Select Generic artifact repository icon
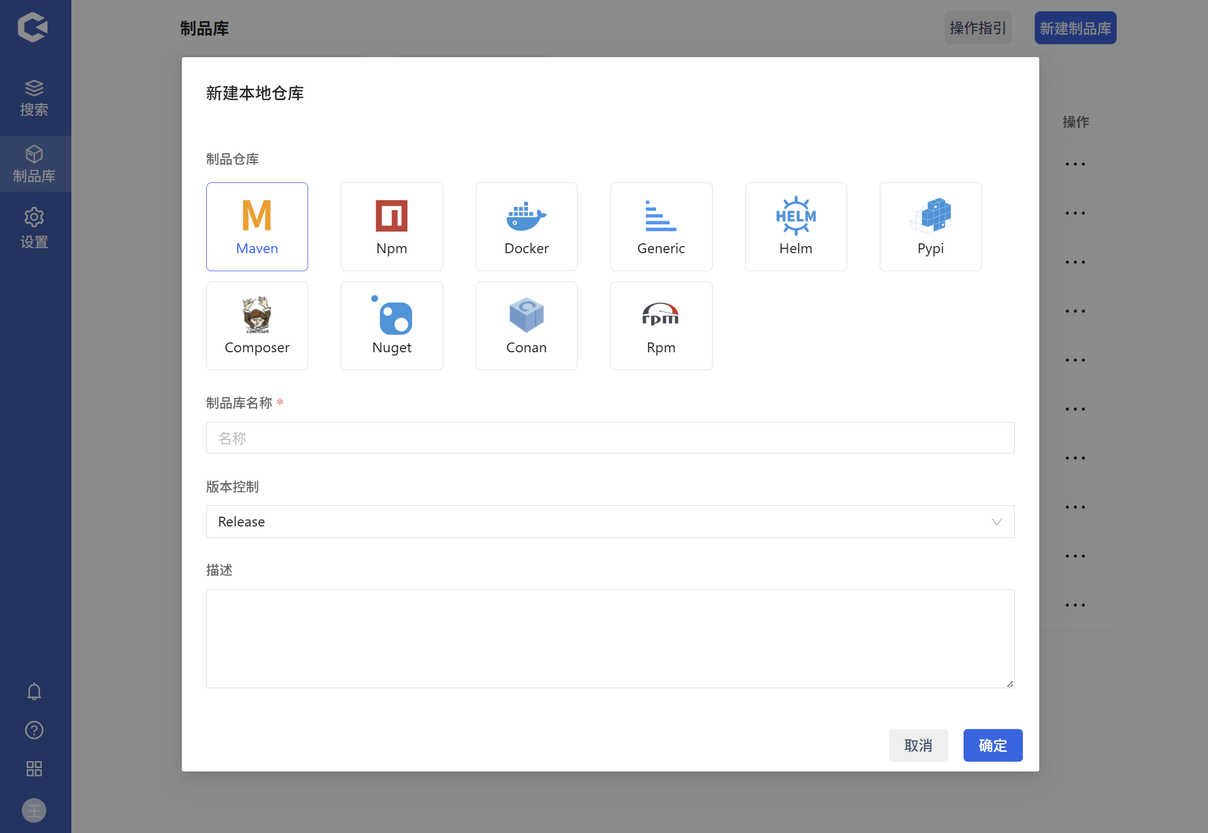1208x833 pixels. 661,226
